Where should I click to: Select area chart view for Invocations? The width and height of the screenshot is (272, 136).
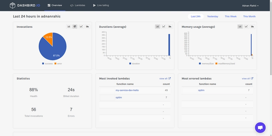[x=87, y=27]
